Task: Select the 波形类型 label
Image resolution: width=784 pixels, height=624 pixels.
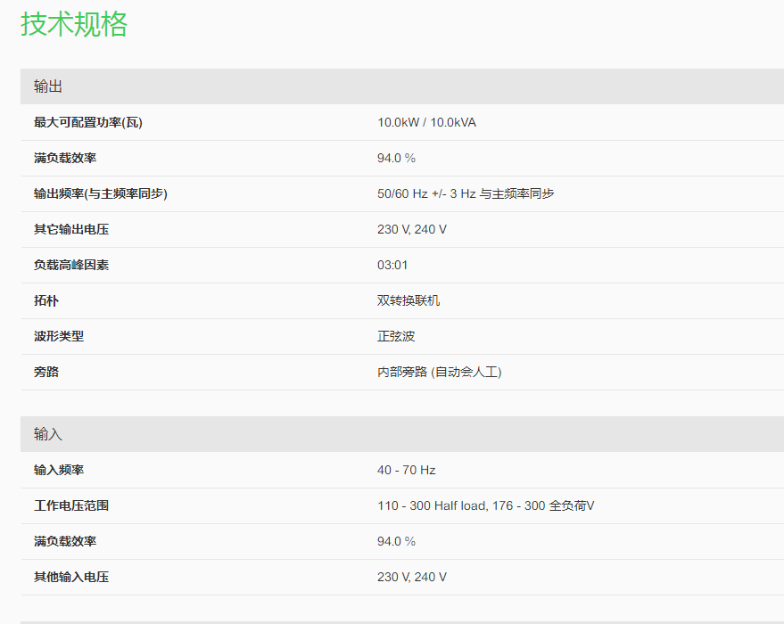Action: coord(59,336)
